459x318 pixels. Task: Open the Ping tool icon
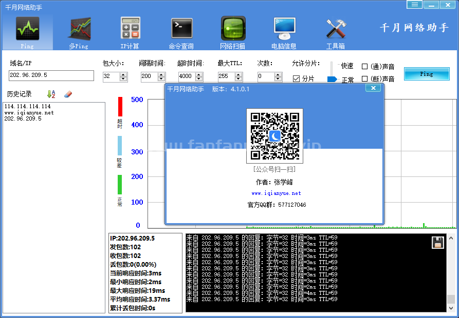click(x=27, y=29)
